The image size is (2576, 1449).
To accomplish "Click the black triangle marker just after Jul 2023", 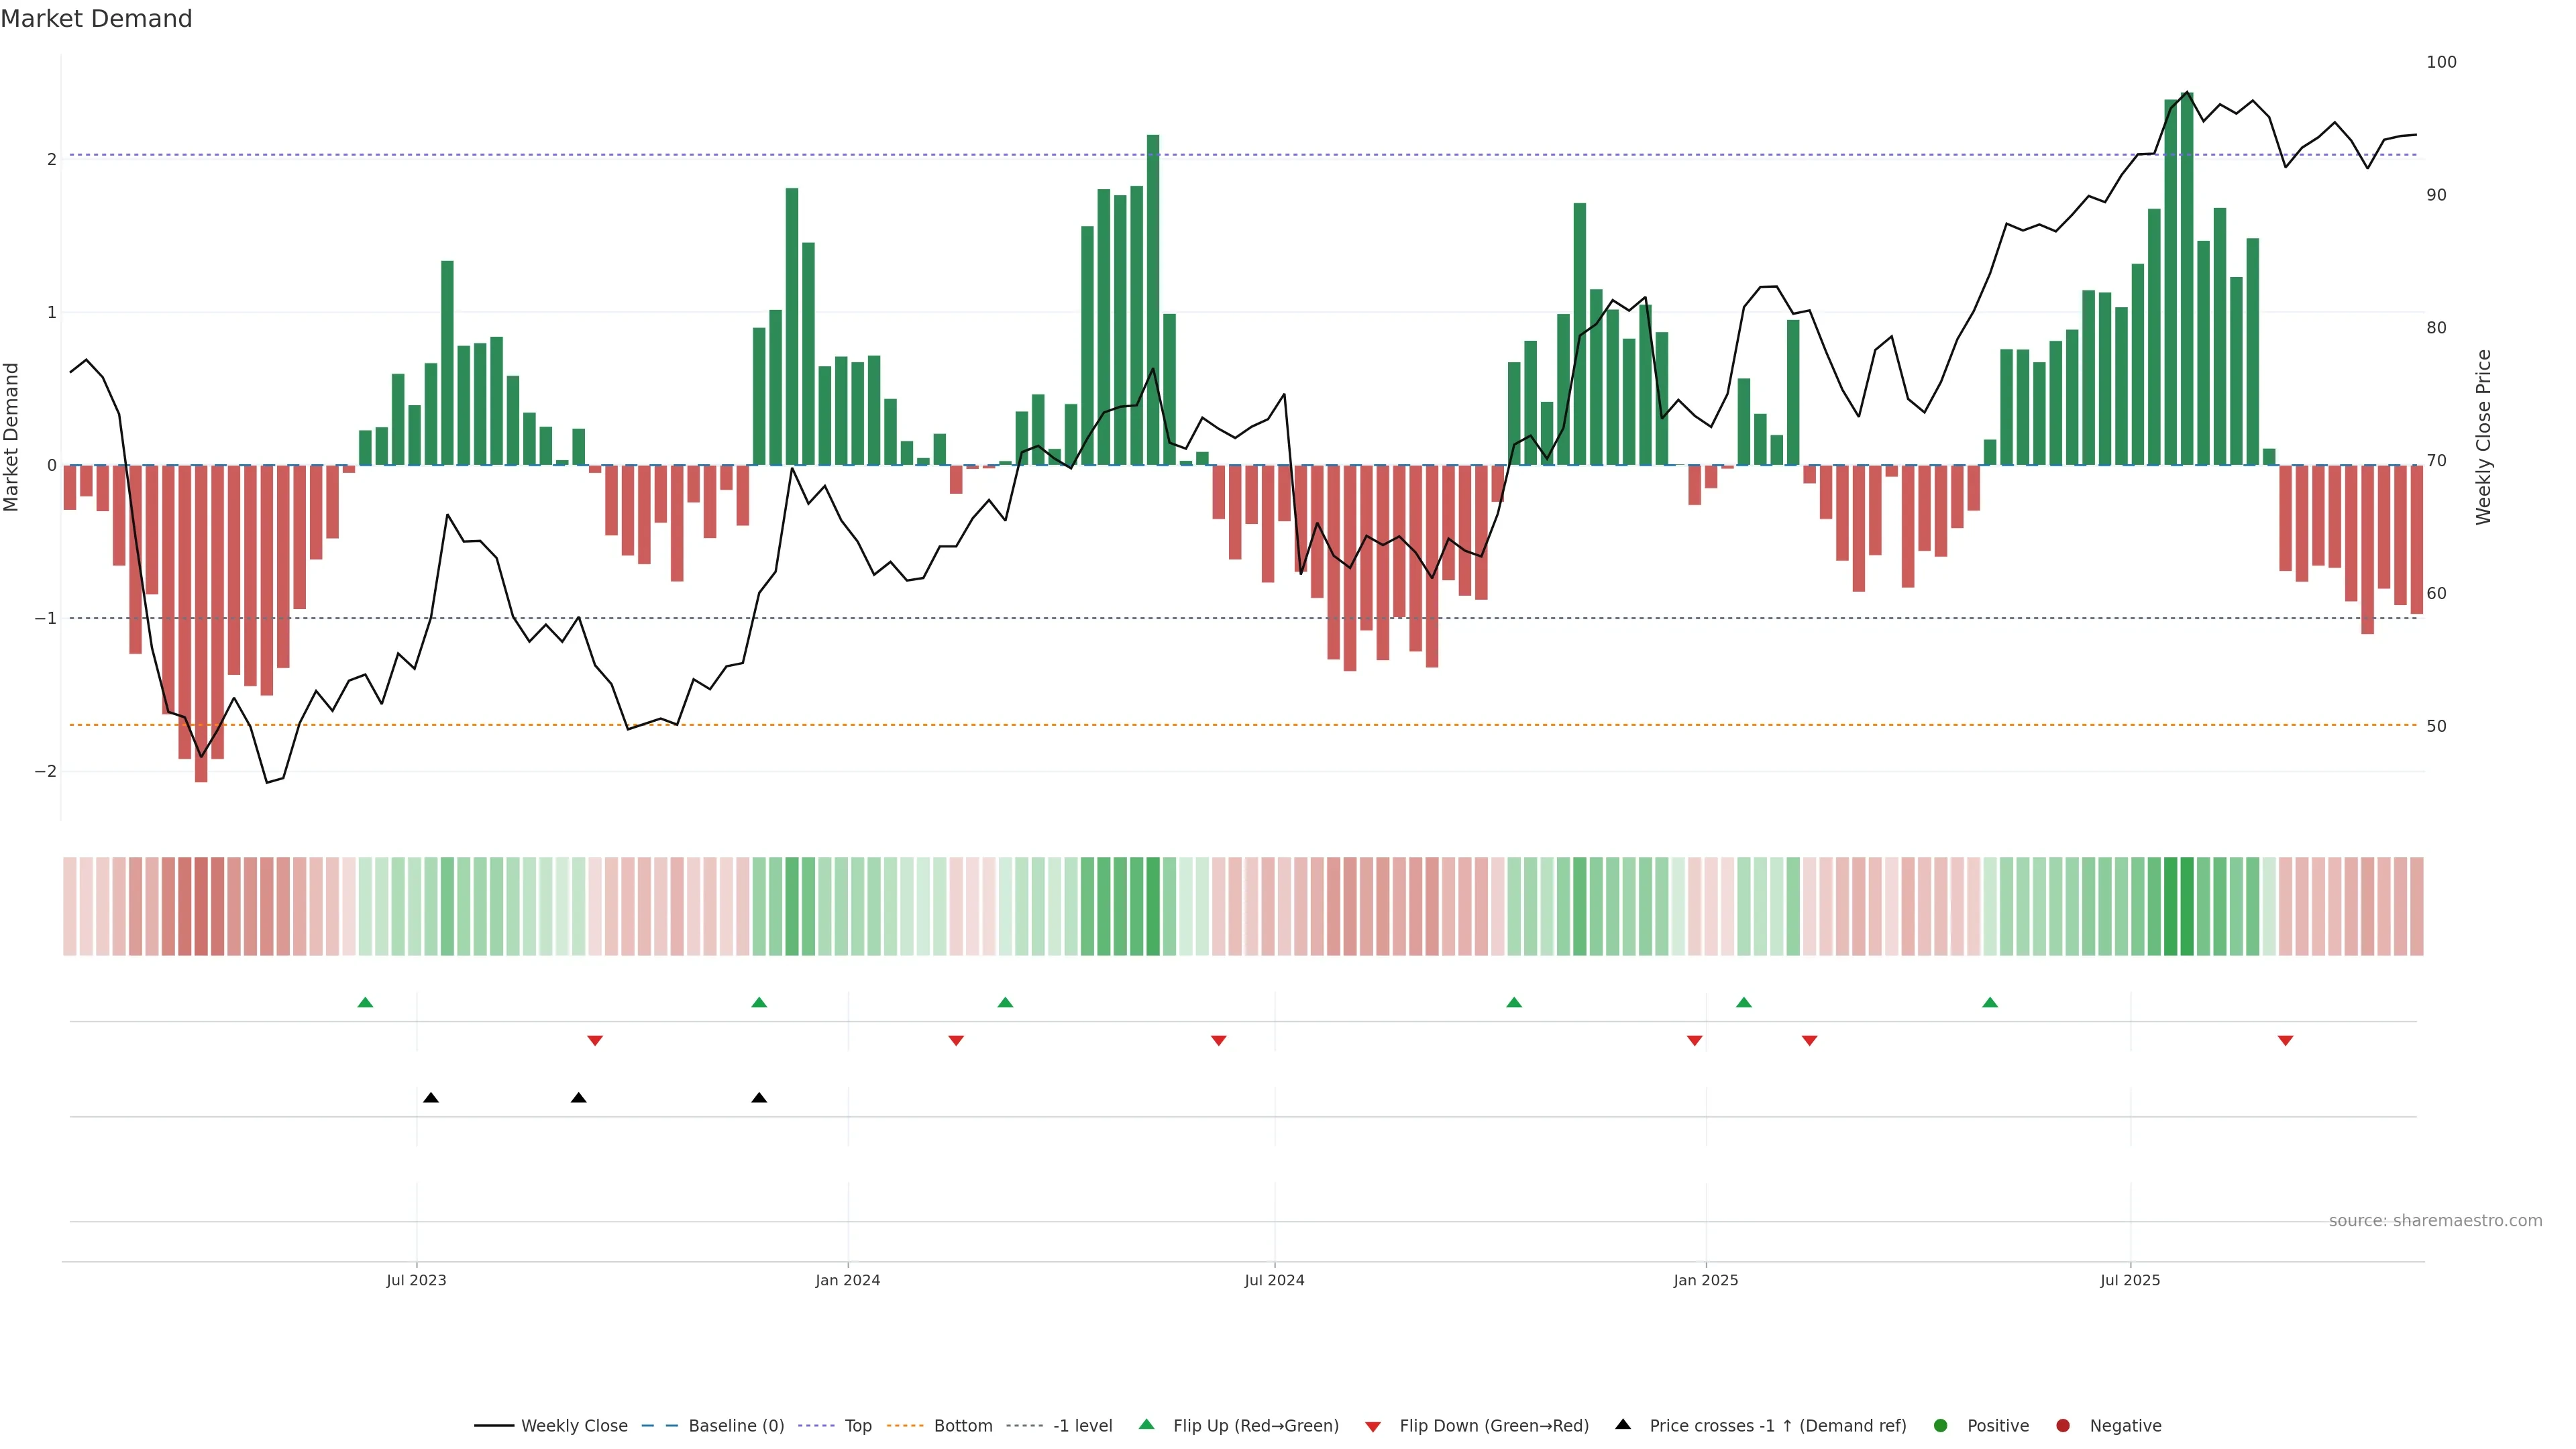I will pos(431,1098).
